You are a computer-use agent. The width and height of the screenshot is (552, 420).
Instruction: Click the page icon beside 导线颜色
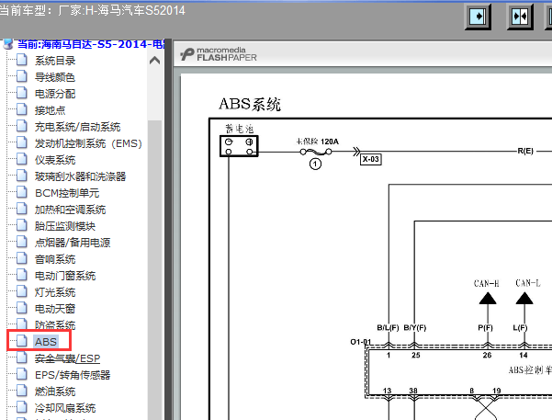click(22, 76)
